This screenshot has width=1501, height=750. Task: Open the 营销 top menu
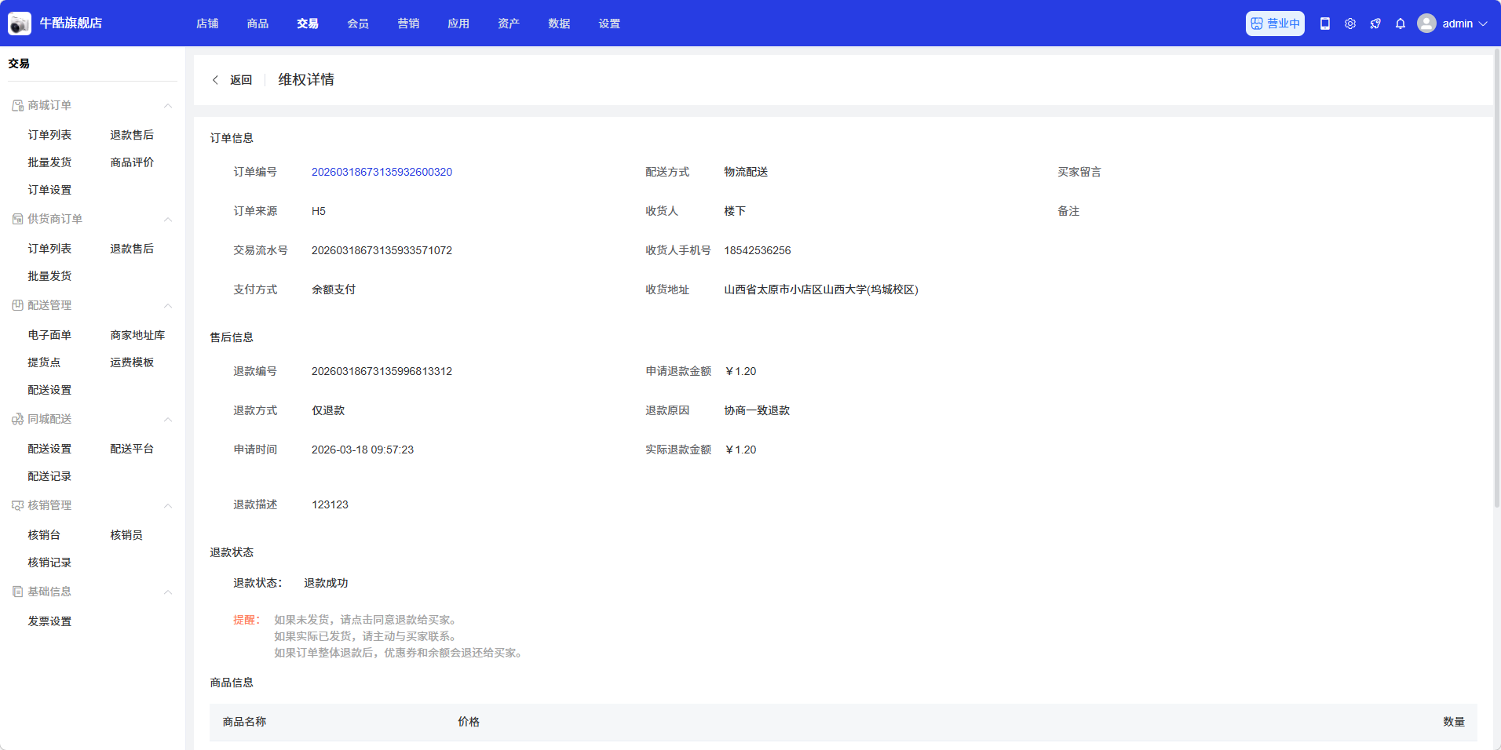(408, 24)
